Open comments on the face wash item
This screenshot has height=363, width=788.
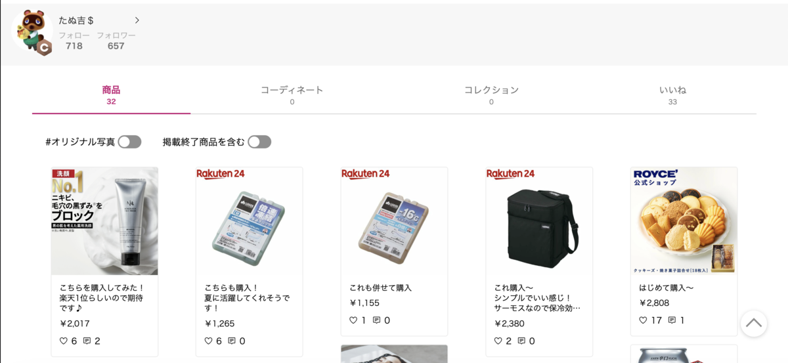pos(87,341)
